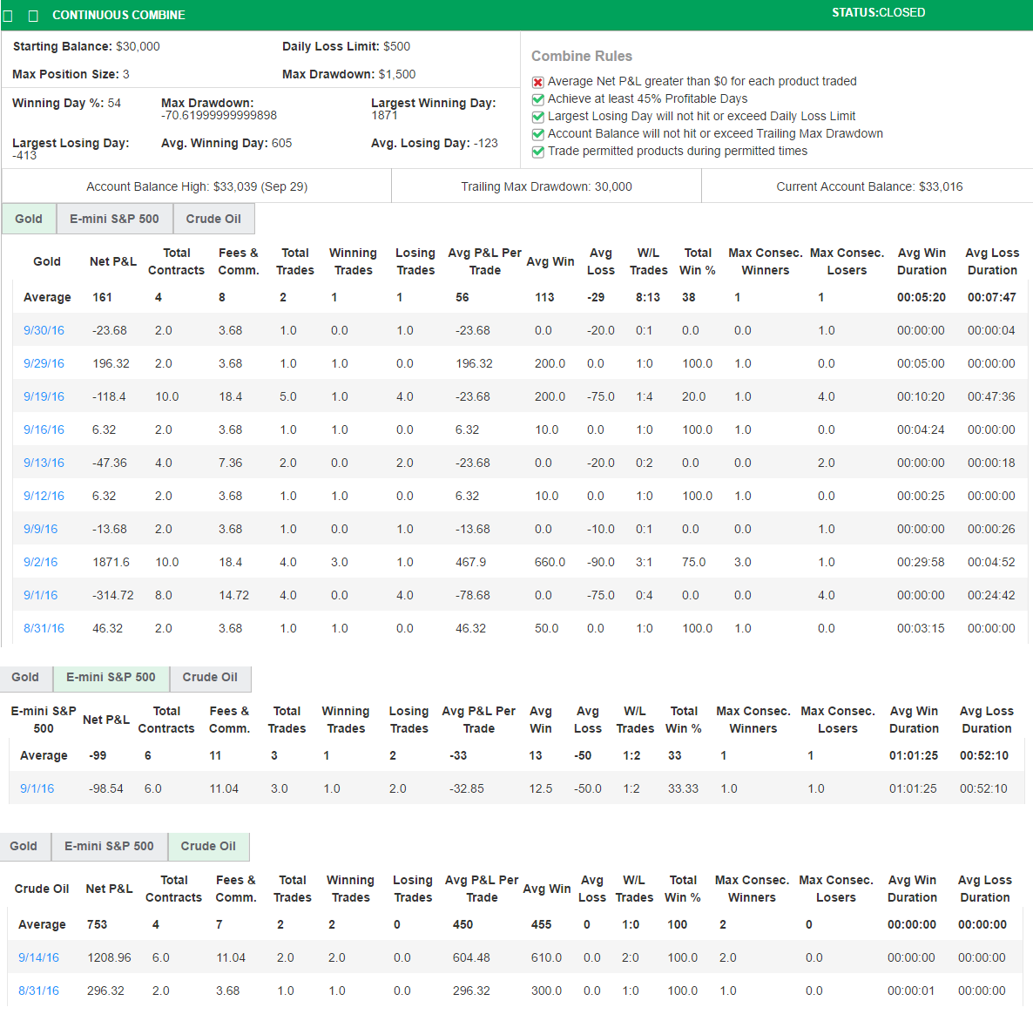Viewport: 1033px width, 1021px height.
Task: Click the check icon for Largest Losing Day rule
Action: point(537,116)
